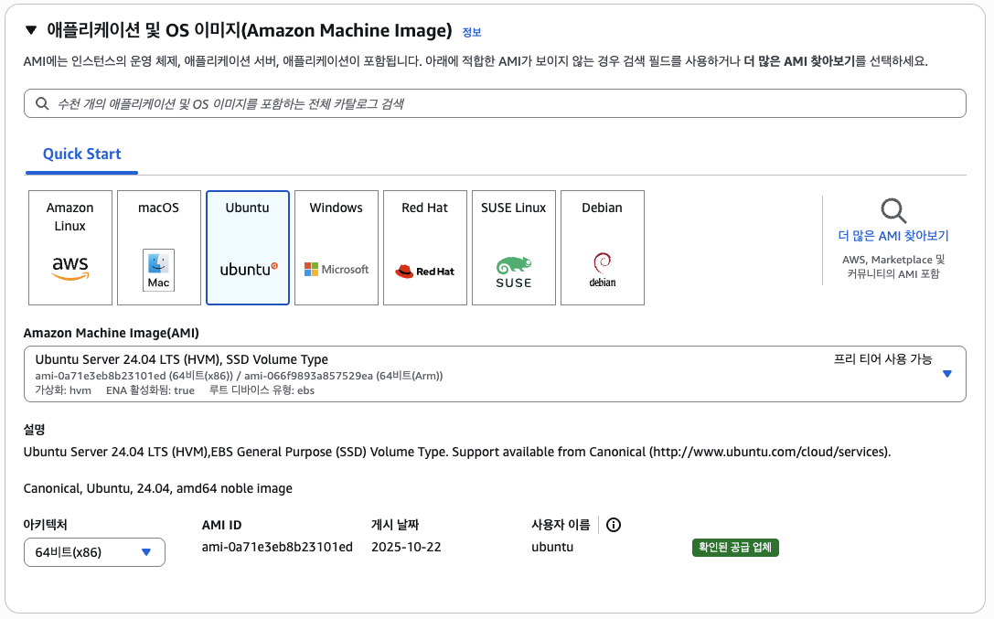Click the search magnifier icon in catalog field

42,103
